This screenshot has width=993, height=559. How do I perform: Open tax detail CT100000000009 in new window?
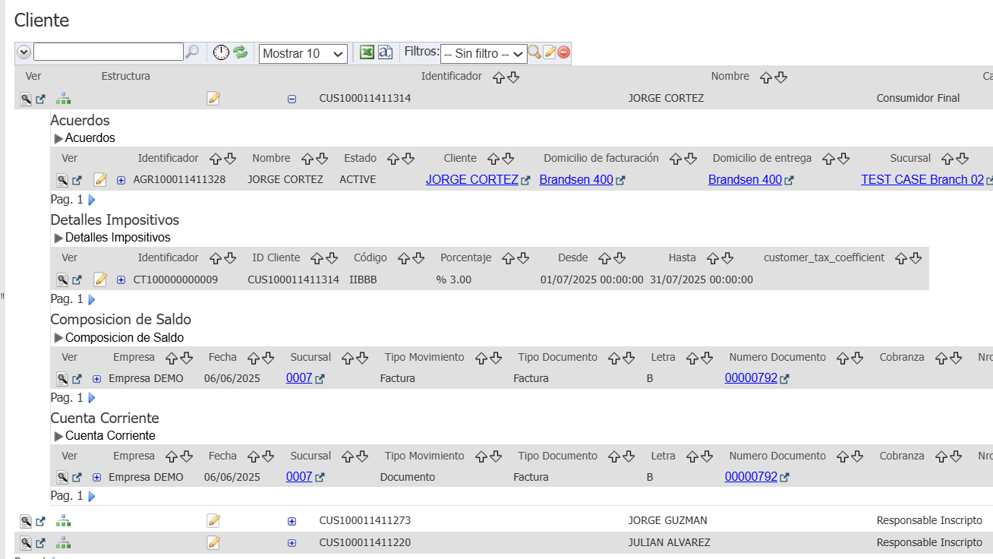tap(77, 279)
